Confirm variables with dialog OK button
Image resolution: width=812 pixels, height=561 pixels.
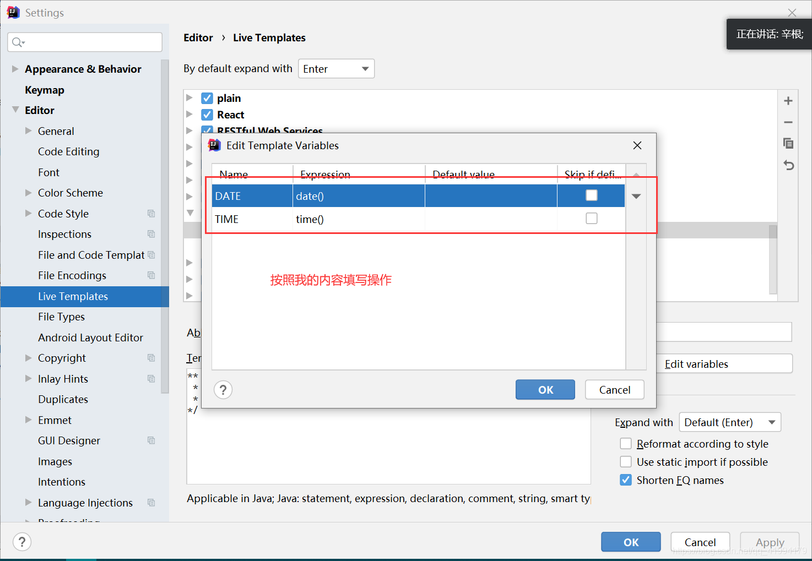545,390
